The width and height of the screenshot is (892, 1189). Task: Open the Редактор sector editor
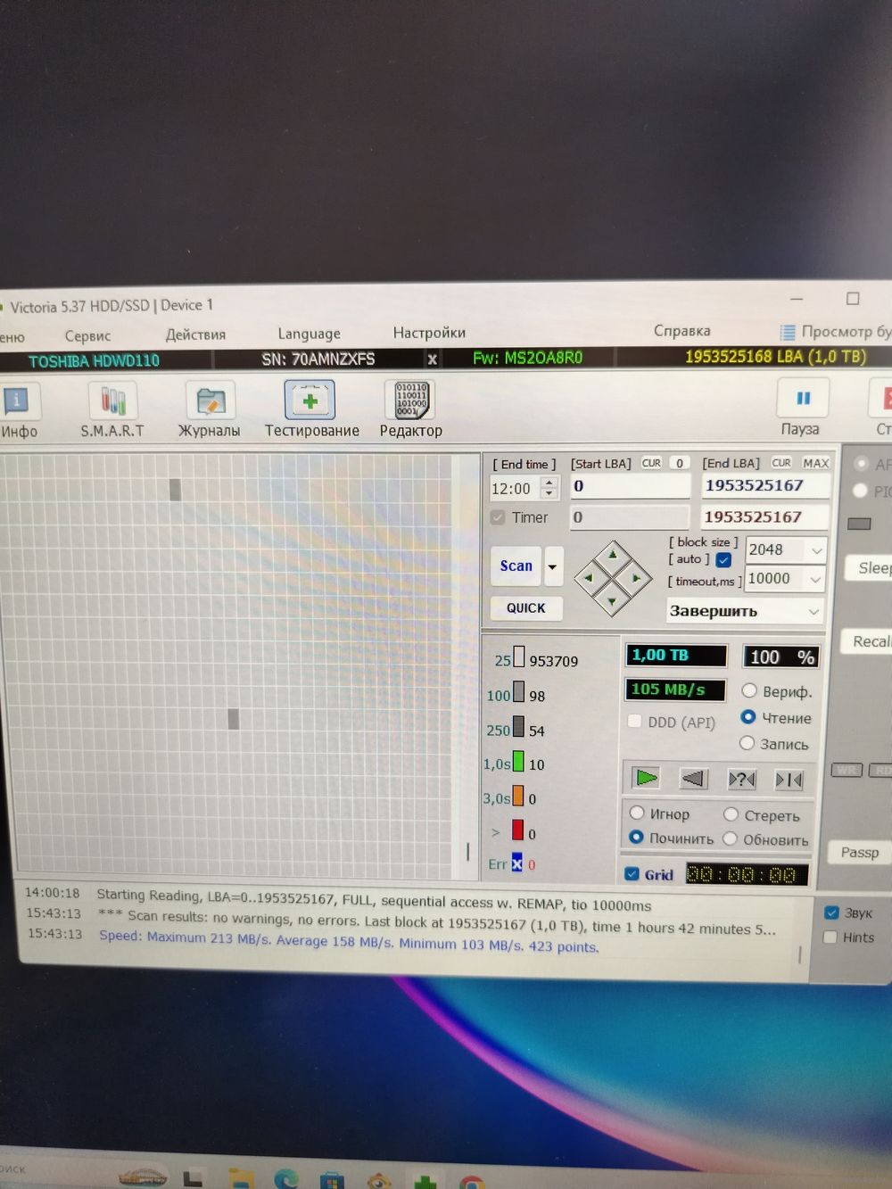(x=411, y=410)
